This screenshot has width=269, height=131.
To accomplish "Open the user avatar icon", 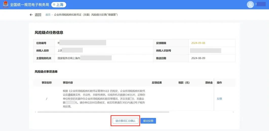I will (x=250, y=5).
